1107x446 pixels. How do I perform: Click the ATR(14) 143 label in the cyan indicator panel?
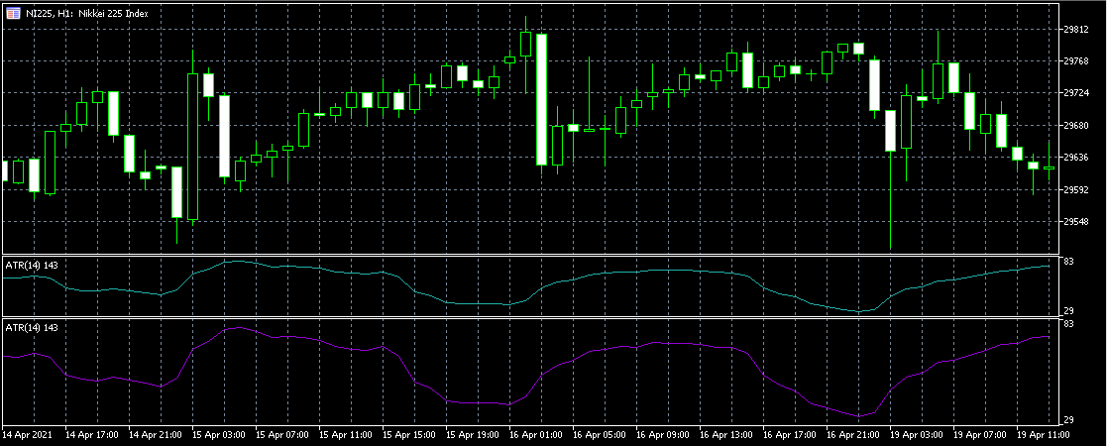(x=31, y=265)
